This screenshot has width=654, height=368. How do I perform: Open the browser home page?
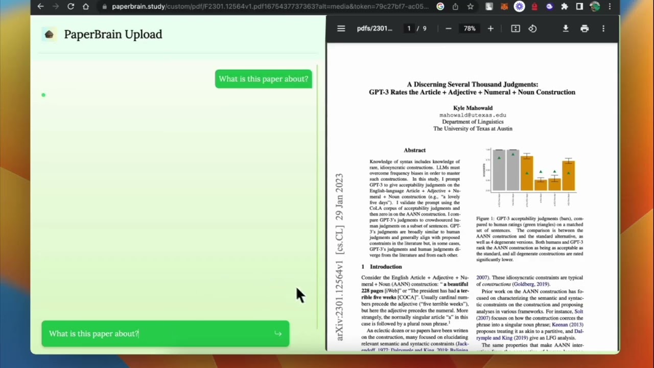point(86,7)
